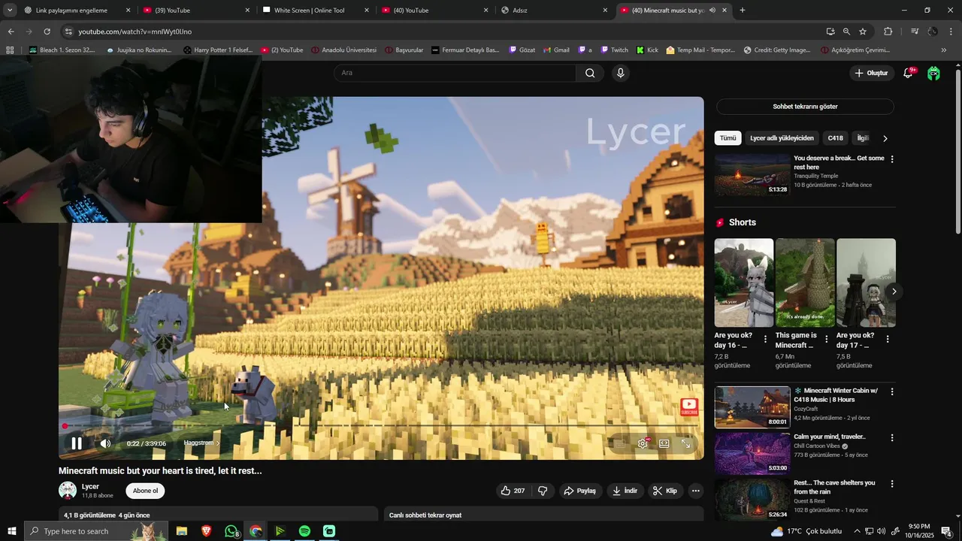Open the media controls music icon
Viewport: 962px width, 541px height.
click(915, 32)
